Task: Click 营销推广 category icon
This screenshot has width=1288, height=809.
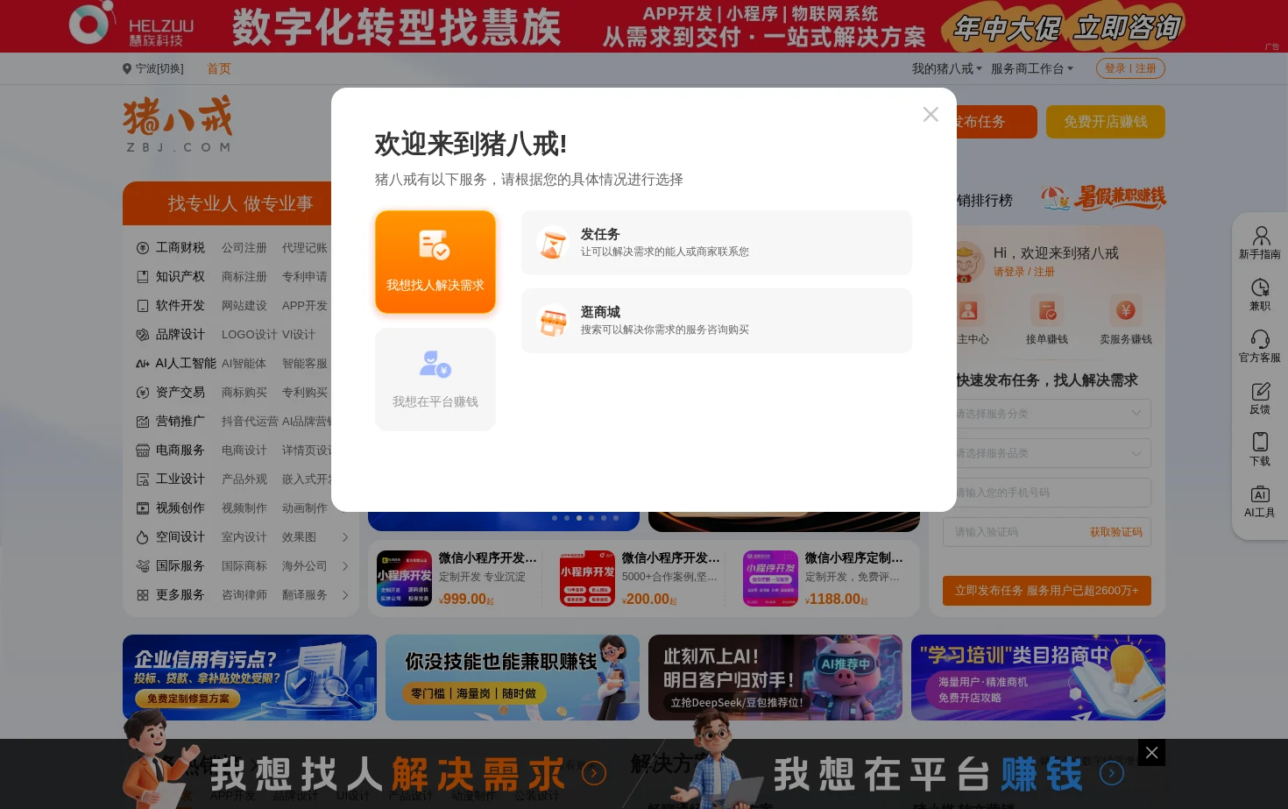Action: pos(143,422)
